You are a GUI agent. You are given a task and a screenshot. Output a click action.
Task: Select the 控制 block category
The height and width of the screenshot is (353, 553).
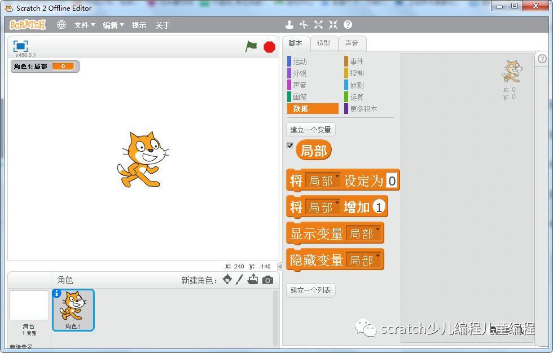[x=369, y=73]
